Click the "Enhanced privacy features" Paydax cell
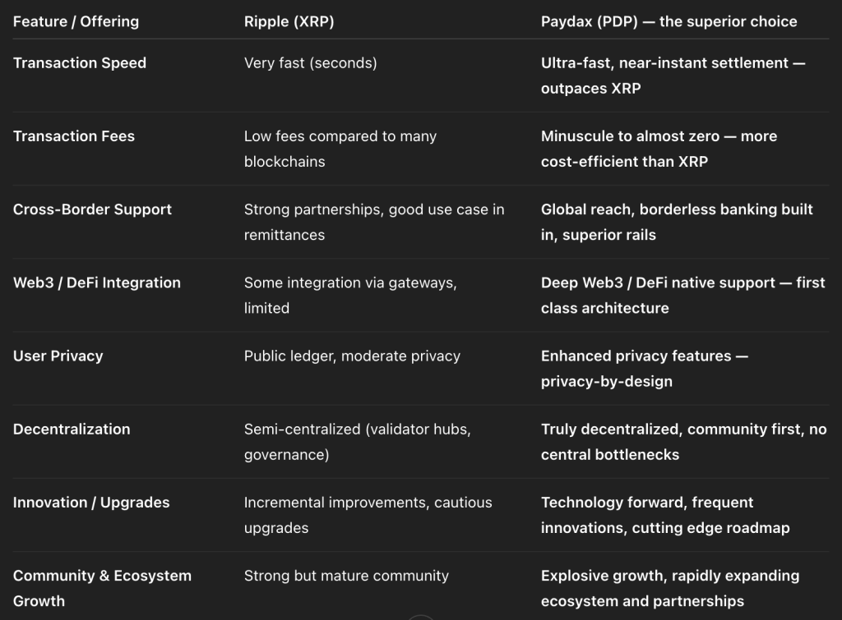Viewport: 842px width, 620px height. pyautogui.click(x=644, y=368)
